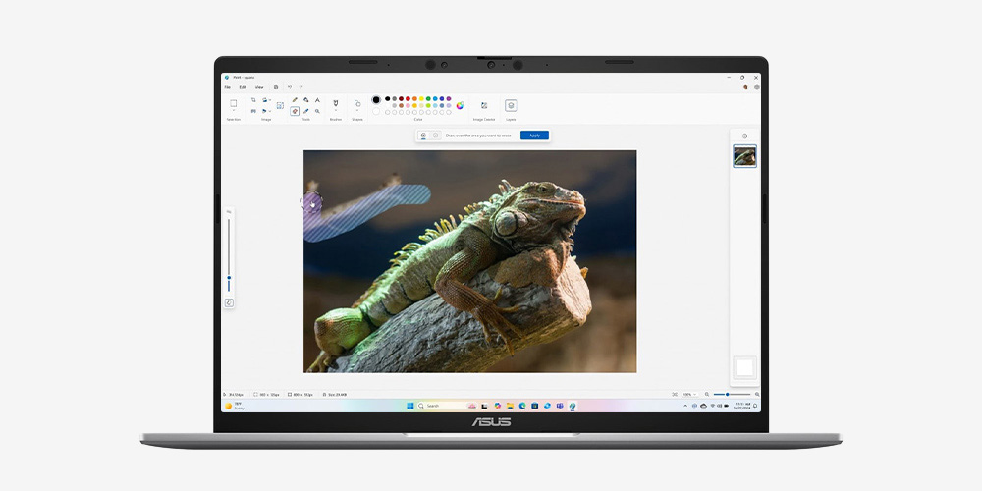Choose the red color swatch
The width and height of the screenshot is (982, 491).
[x=408, y=99]
